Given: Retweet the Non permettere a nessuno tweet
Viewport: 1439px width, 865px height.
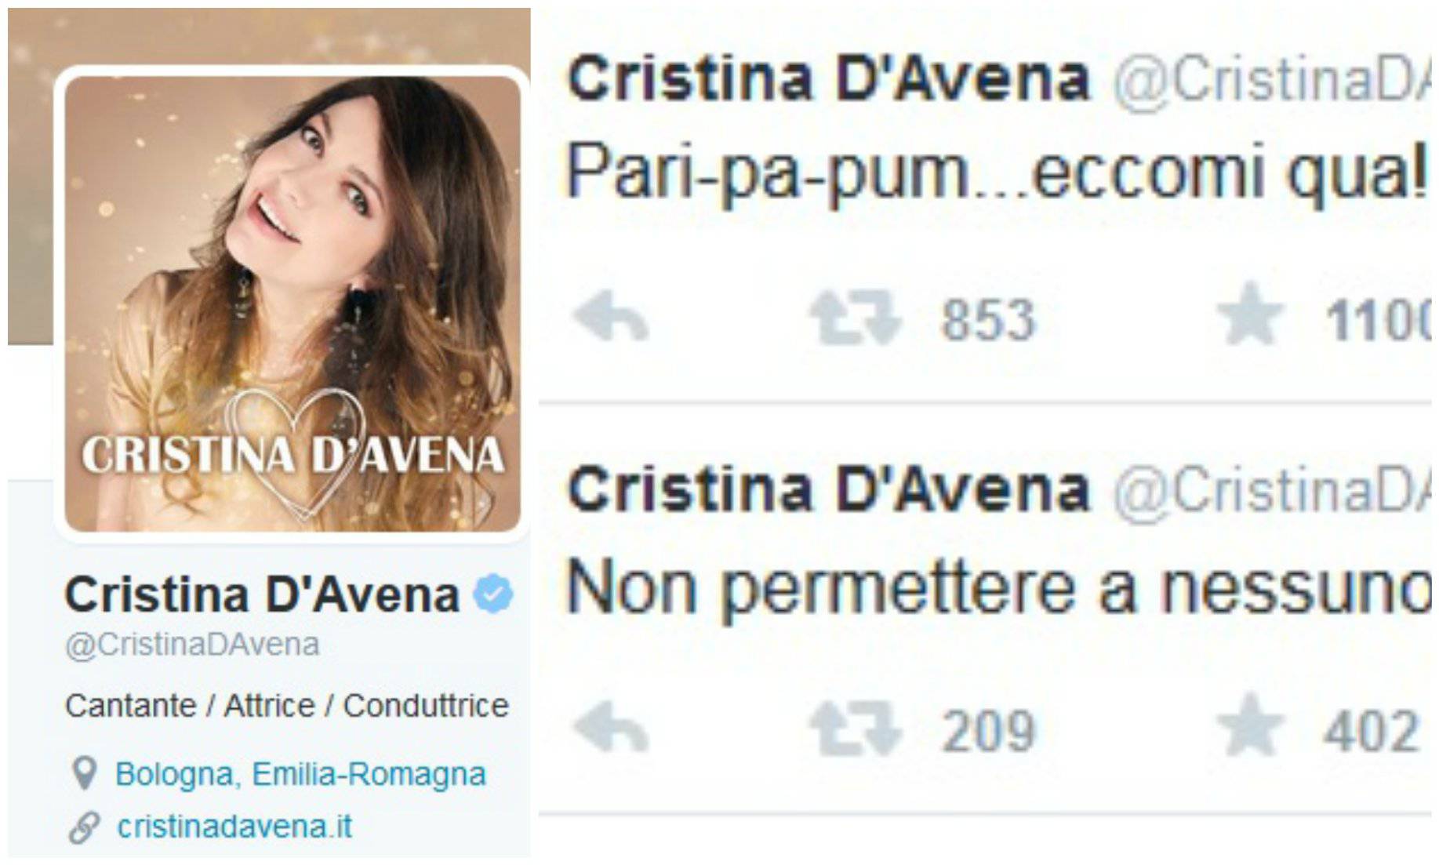Looking at the screenshot, I should point(856,728).
